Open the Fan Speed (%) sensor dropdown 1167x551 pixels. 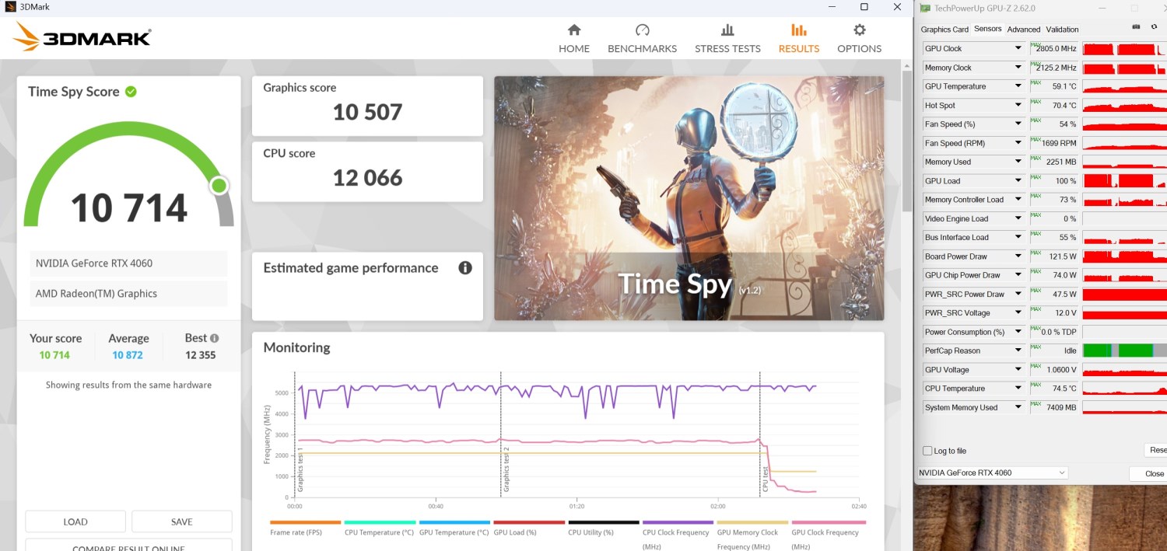point(1018,124)
